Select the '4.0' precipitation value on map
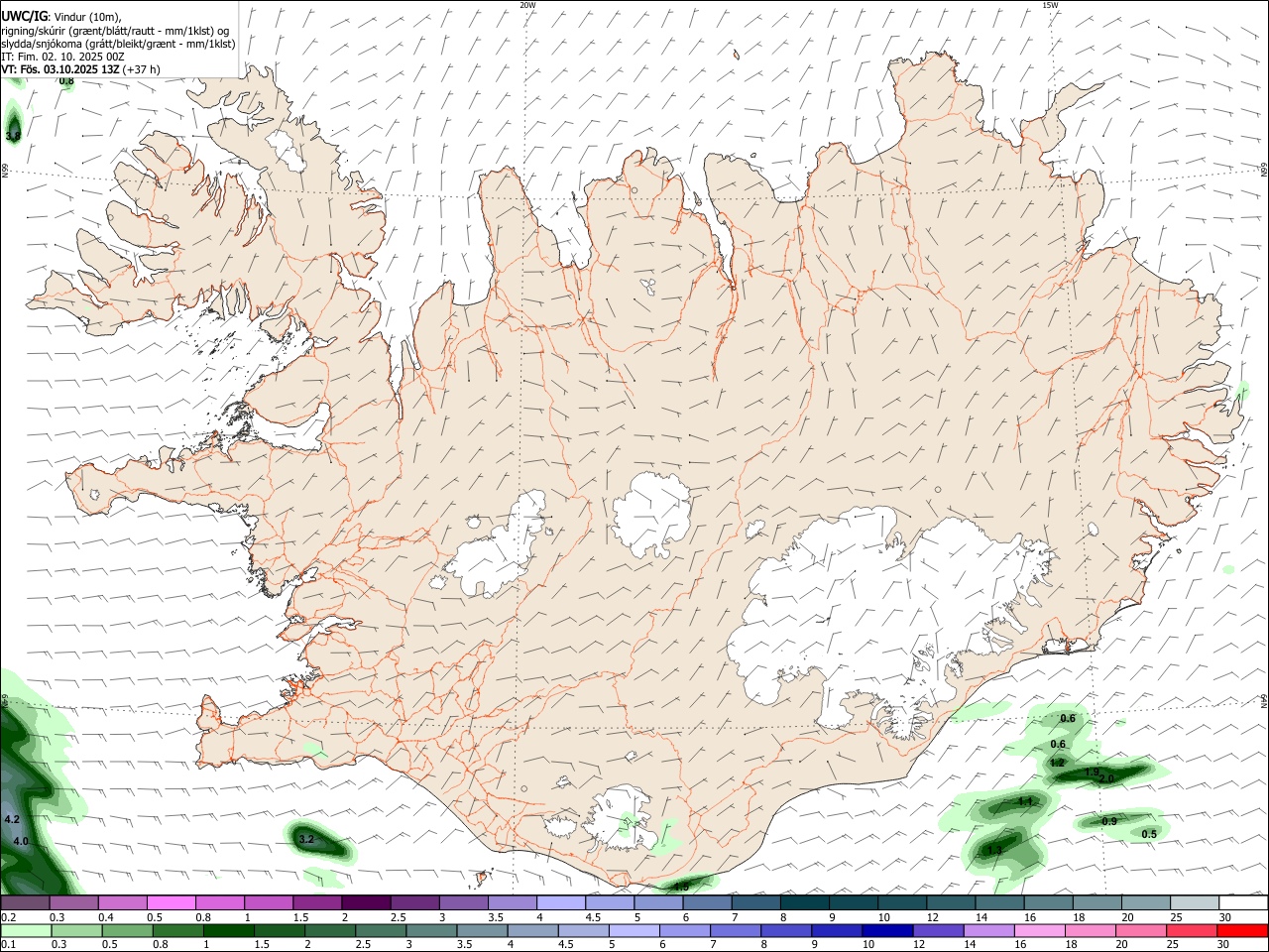 tap(21, 841)
